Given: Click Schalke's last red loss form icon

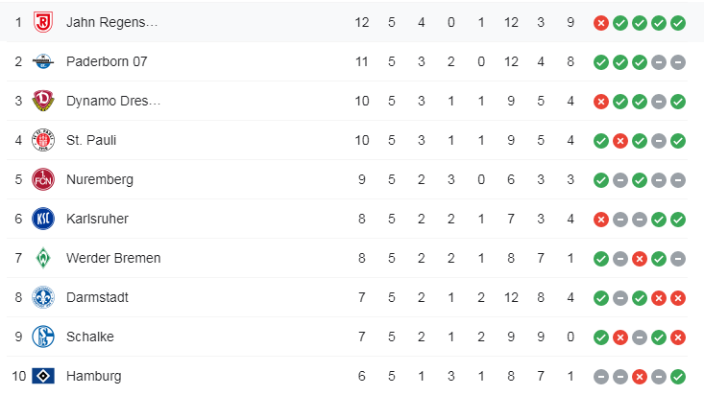Looking at the screenshot, I should tap(678, 337).
